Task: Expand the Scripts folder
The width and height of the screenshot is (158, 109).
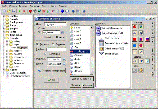Action: pyautogui.click(x=3, y=29)
